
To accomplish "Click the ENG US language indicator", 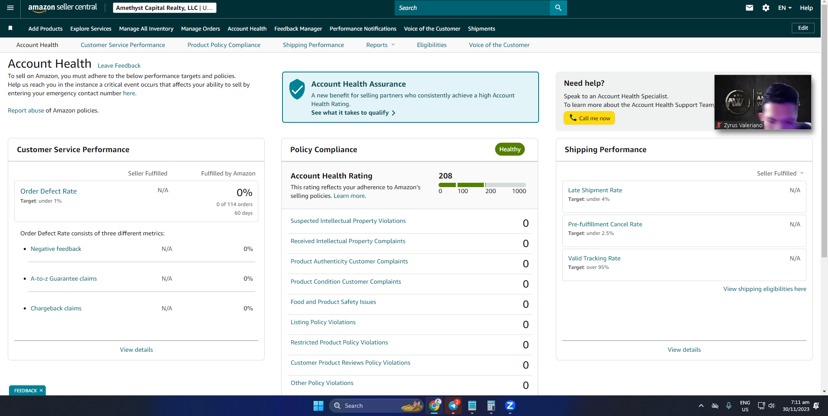I will [745, 406].
